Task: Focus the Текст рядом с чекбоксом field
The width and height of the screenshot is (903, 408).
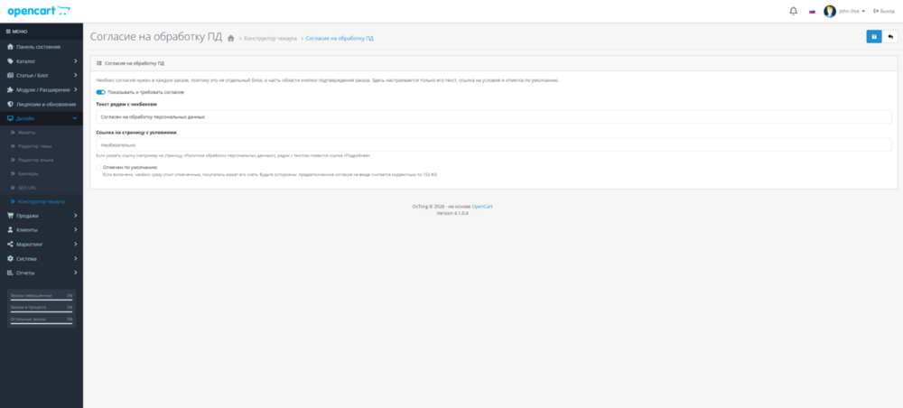Action: click(494, 116)
